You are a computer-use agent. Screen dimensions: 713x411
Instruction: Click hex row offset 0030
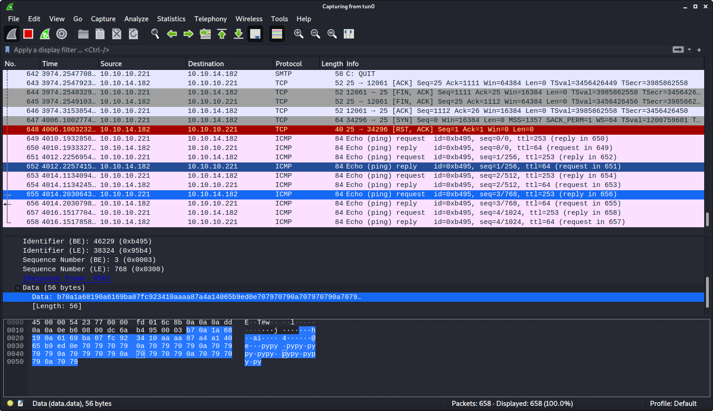15,346
